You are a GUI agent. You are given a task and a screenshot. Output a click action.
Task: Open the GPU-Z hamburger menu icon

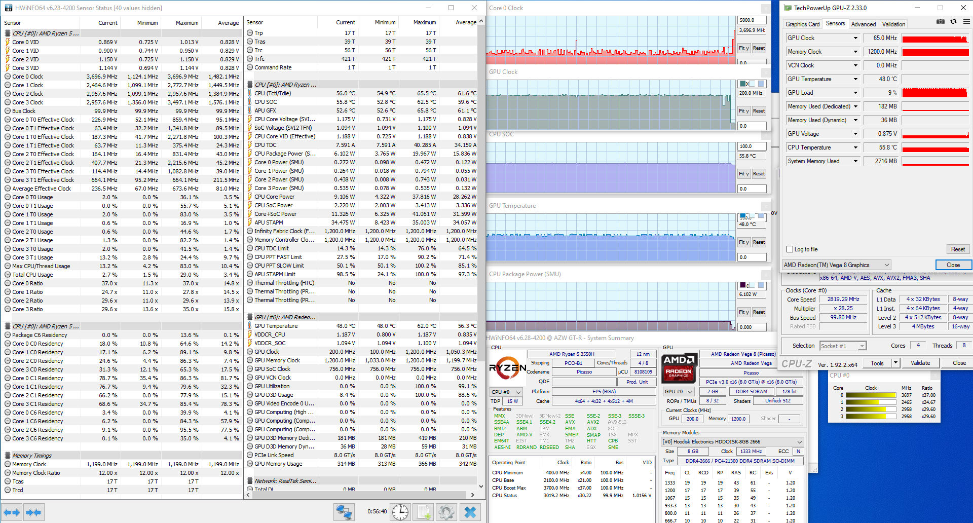pyautogui.click(x=966, y=22)
